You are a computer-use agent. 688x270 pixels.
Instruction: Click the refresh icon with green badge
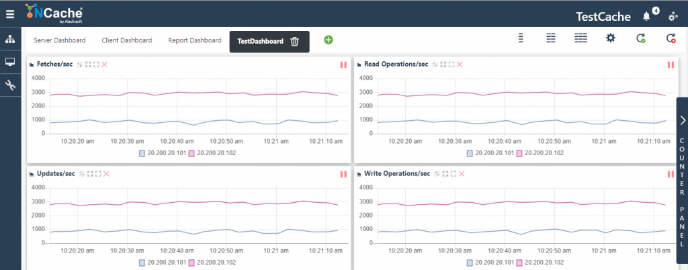tap(641, 38)
